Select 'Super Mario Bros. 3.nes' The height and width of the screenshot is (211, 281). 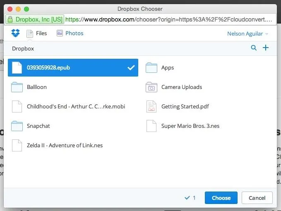tap(190, 126)
